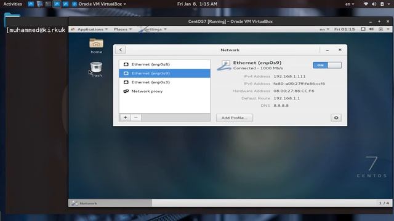
Task: Select Ethernet (enp0s9) in connection list
Action: [164, 73]
